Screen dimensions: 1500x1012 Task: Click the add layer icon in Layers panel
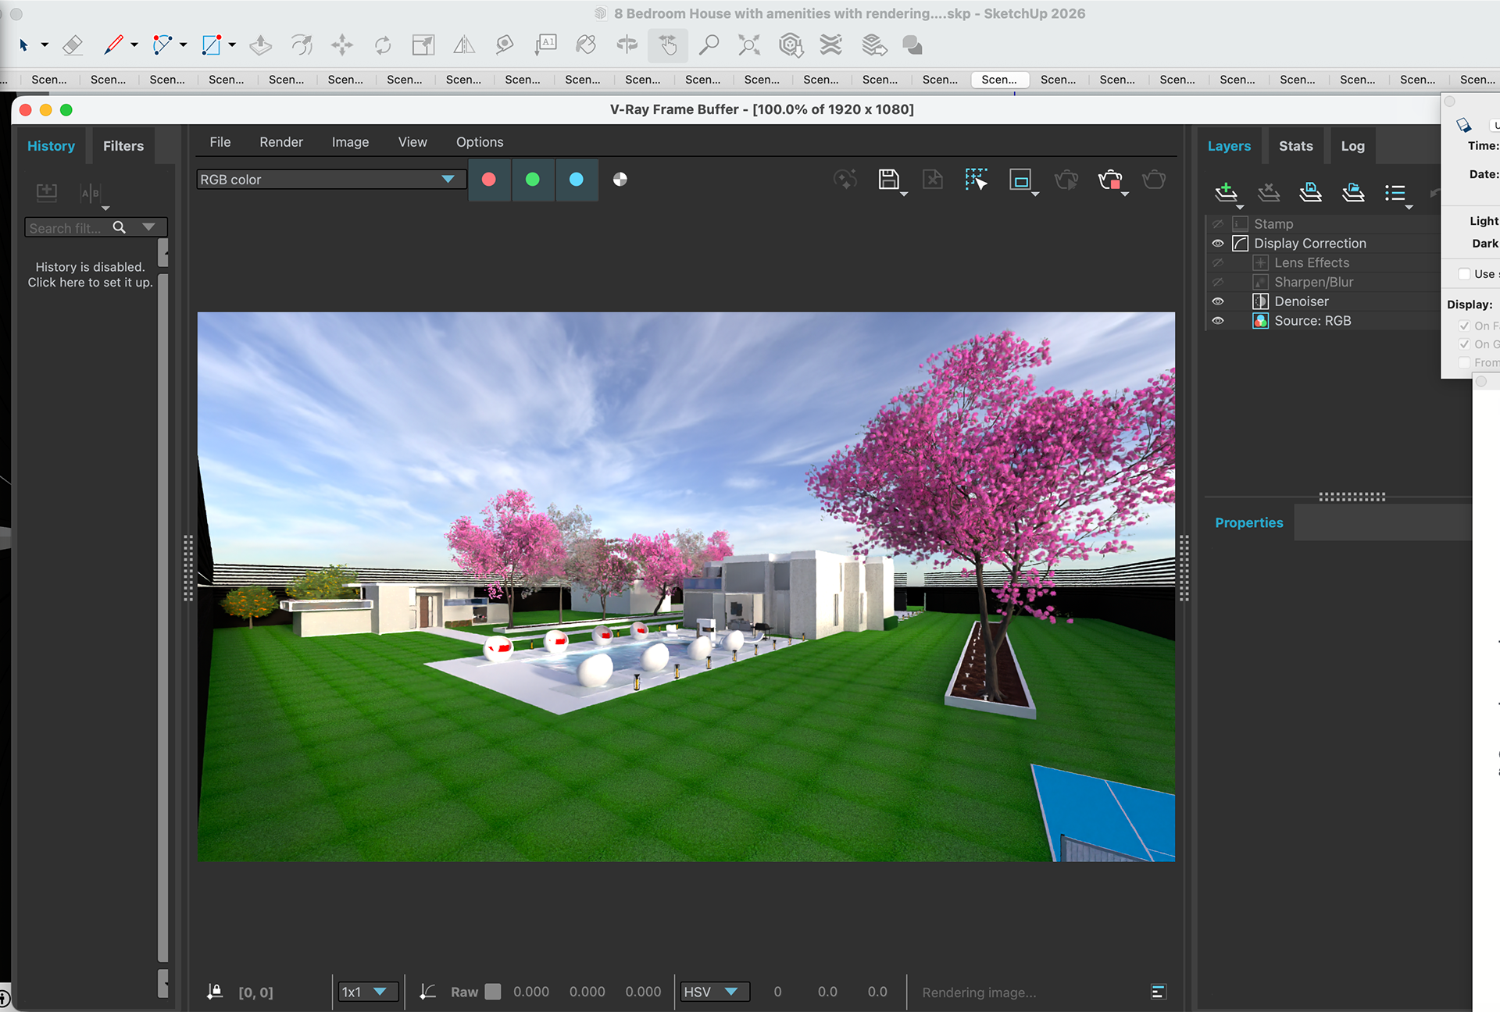(x=1226, y=191)
